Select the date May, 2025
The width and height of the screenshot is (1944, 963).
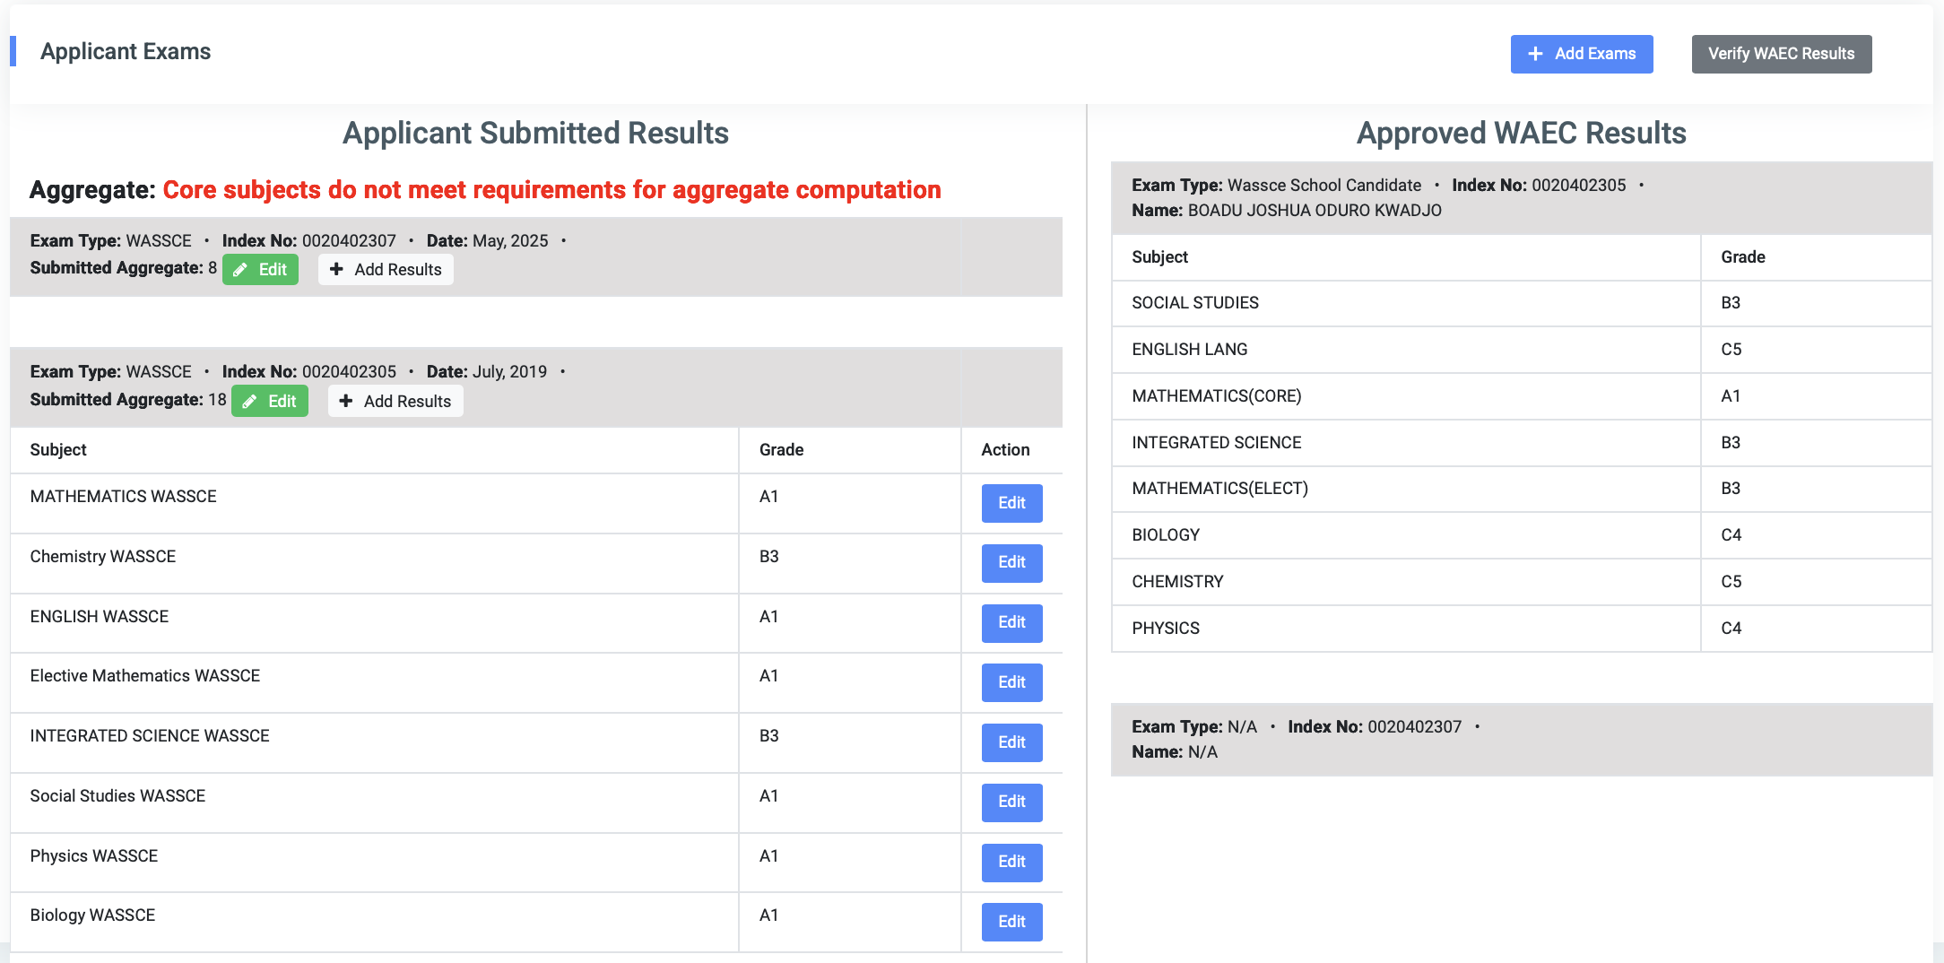pos(510,241)
